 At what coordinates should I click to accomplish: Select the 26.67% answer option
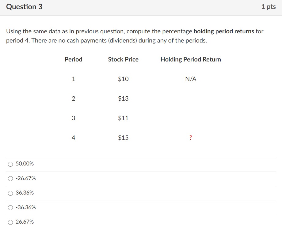pos(10,222)
